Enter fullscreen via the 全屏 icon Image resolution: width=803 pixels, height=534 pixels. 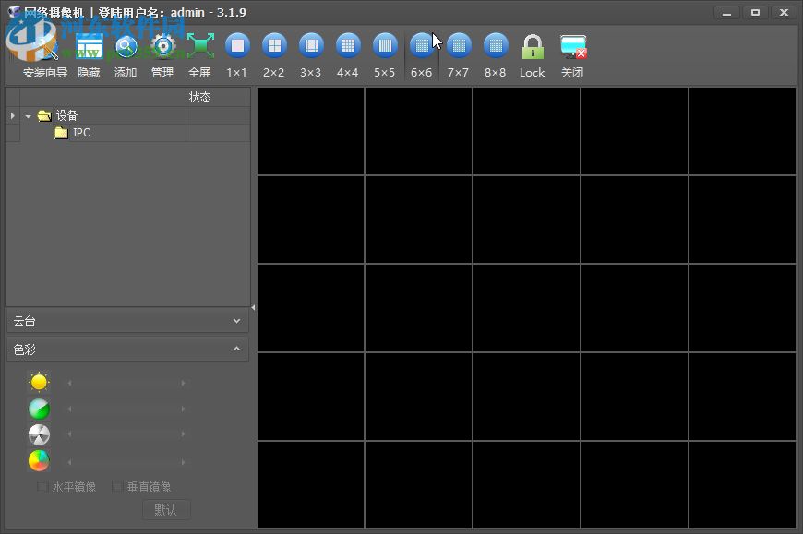[x=200, y=46]
